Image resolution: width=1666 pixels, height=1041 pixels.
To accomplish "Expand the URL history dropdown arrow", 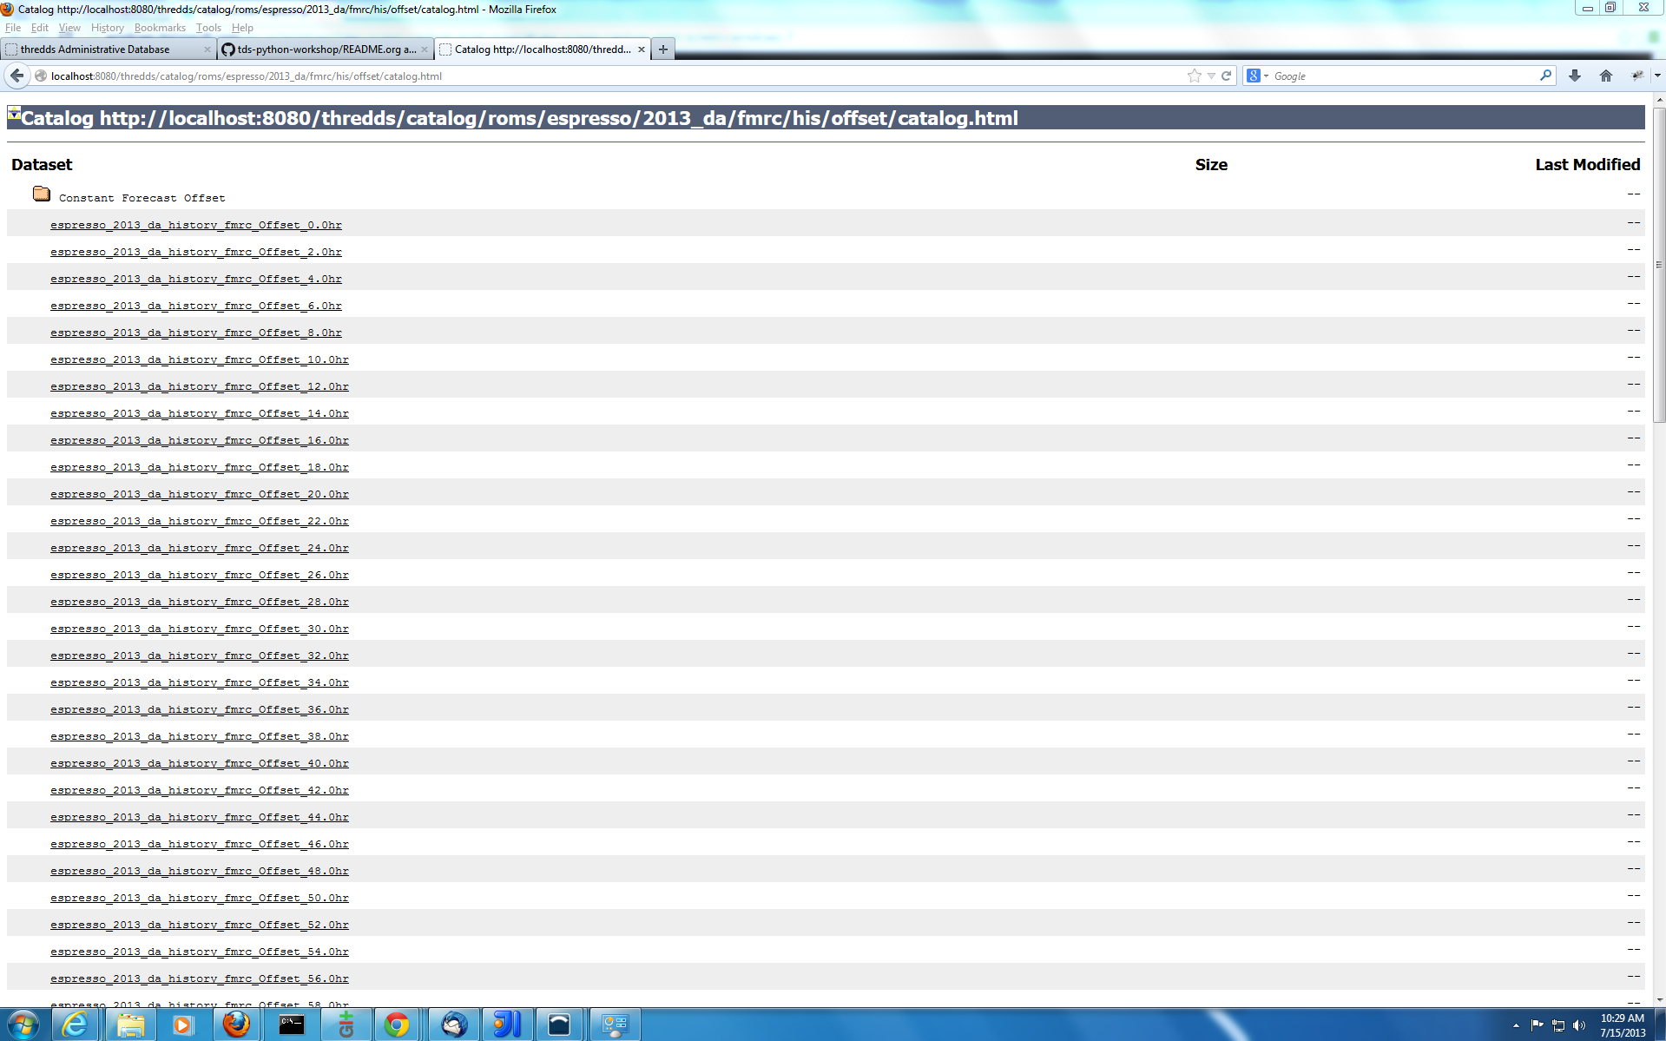I will pos(1211,76).
